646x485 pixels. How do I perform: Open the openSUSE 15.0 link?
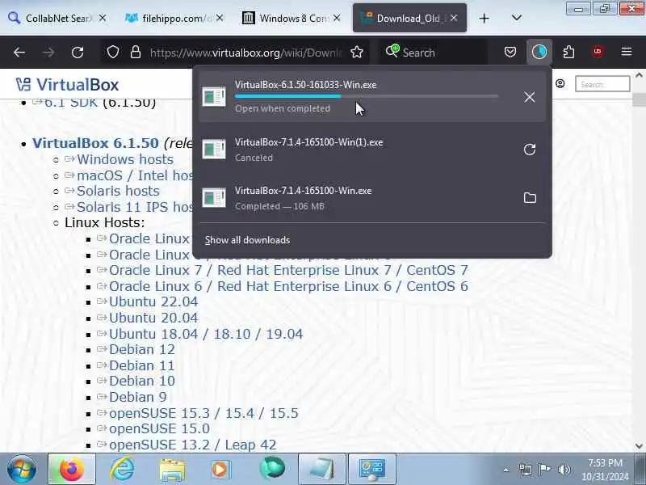coord(159,429)
